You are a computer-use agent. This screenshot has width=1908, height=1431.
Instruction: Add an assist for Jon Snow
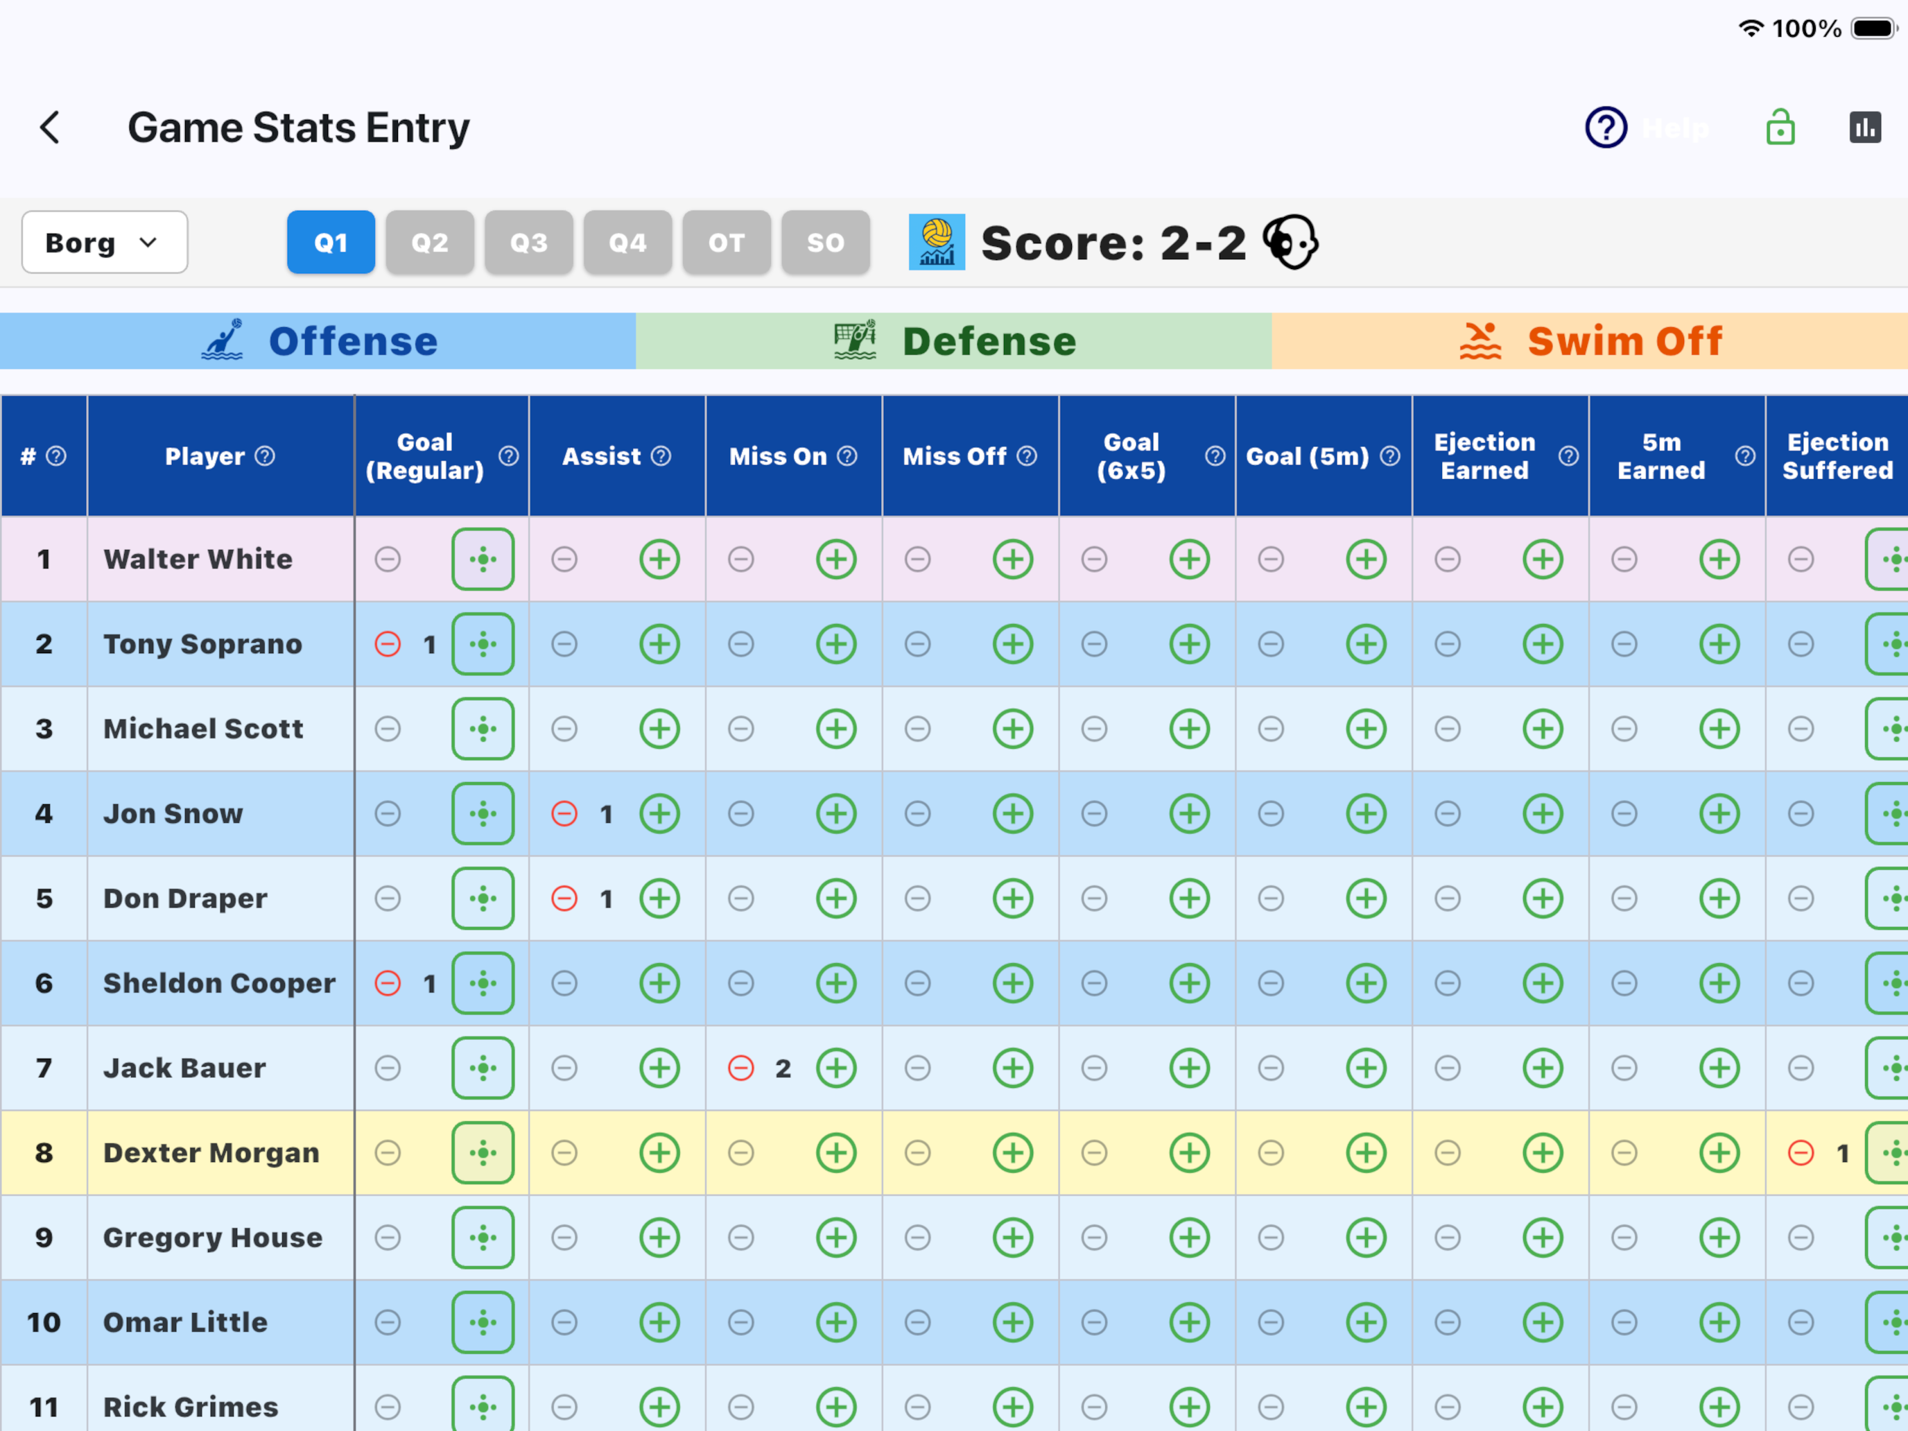[x=660, y=813]
